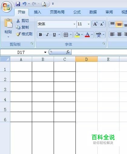
Task: Switch to the 开始 tab
Action: click(22, 12)
